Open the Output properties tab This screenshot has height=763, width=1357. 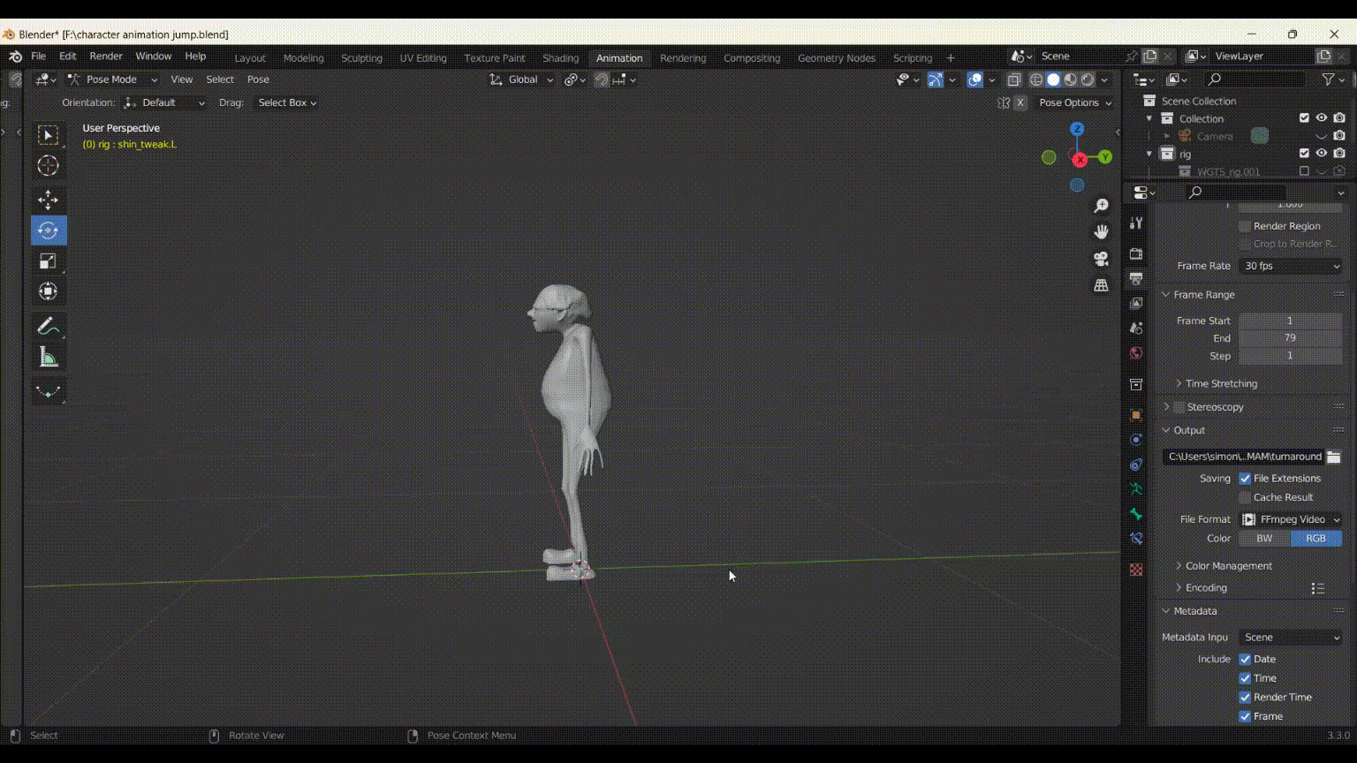click(1136, 279)
